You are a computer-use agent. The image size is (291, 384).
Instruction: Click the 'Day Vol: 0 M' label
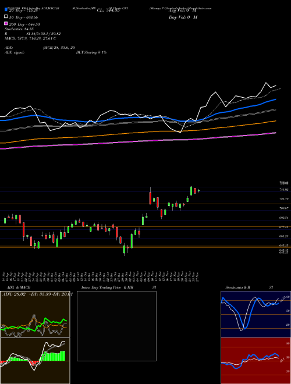point(183,17)
